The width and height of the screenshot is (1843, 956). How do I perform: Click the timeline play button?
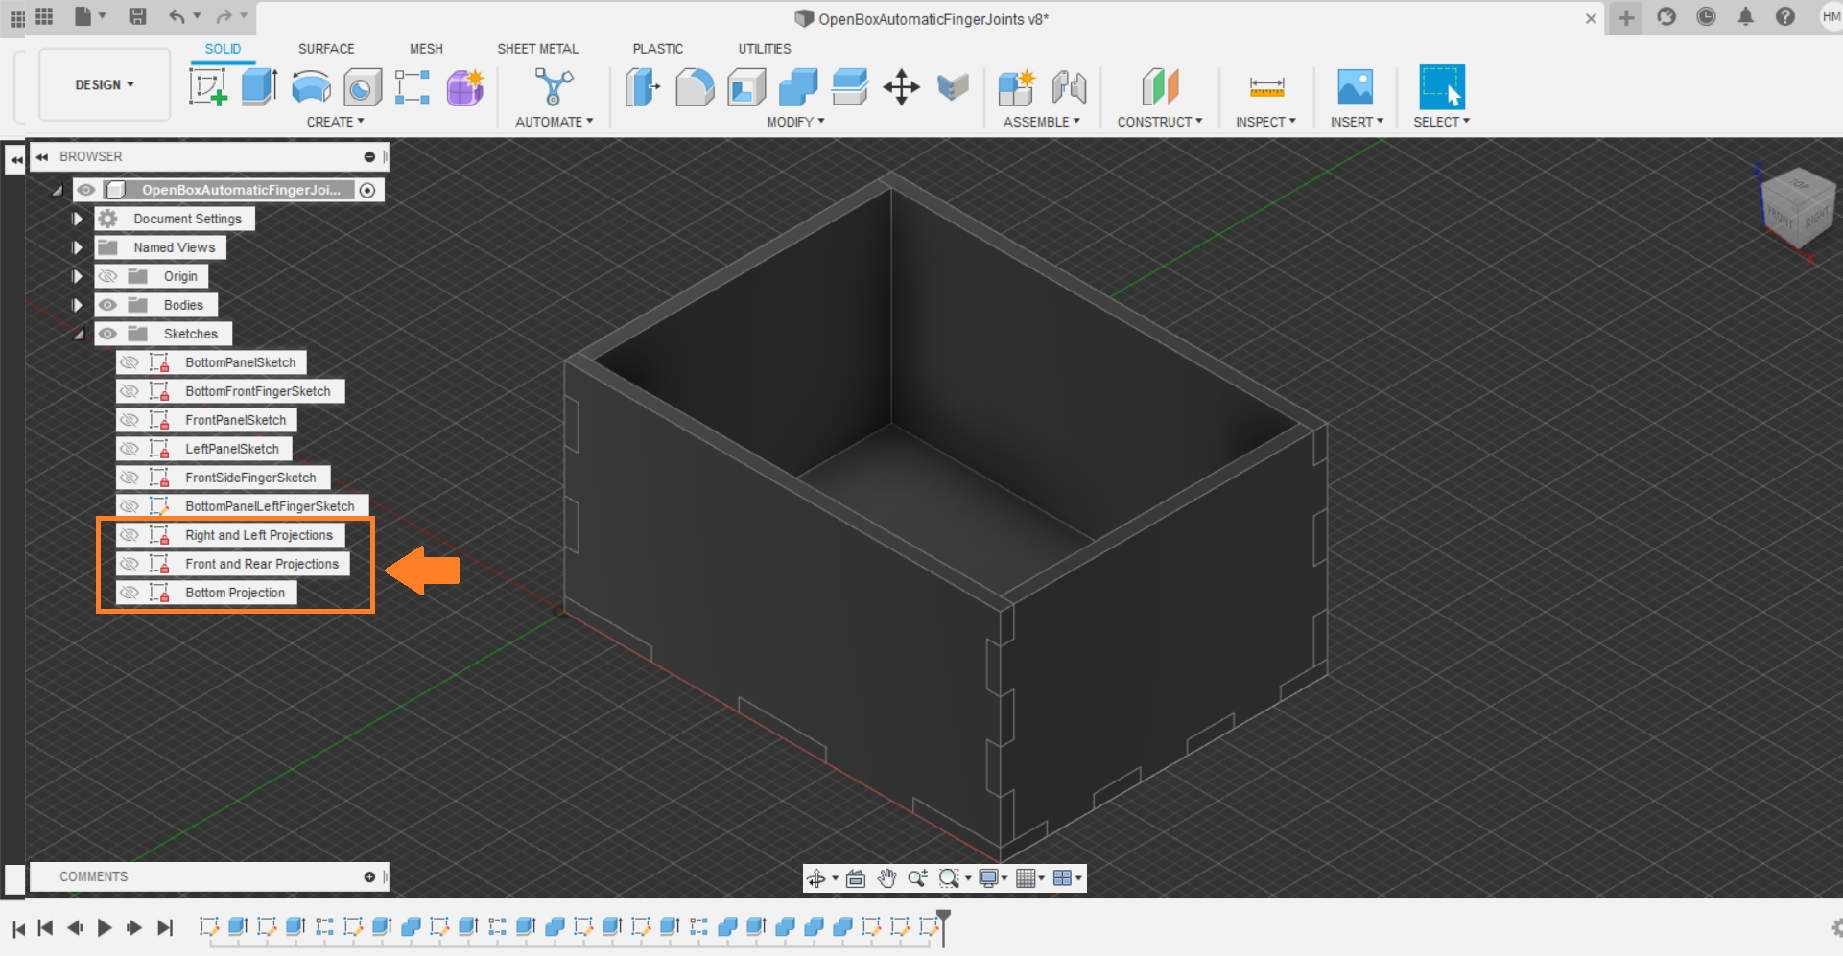pyautogui.click(x=105, y=927)
